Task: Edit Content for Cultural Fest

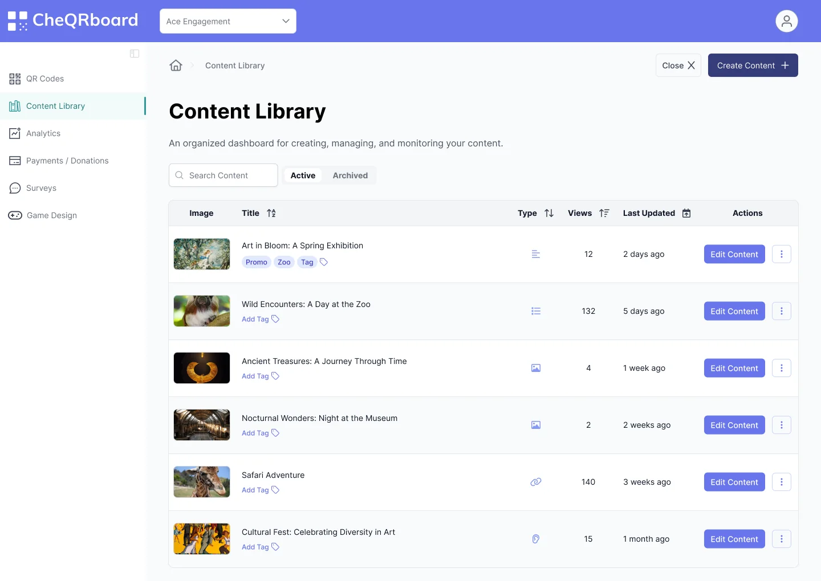Action: [734, 539]
